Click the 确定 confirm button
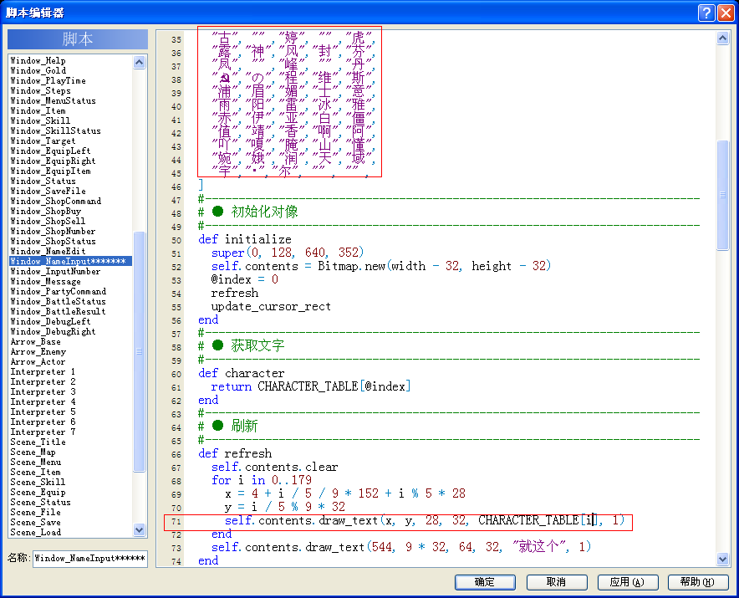739x598 pixels. (485, 582)
